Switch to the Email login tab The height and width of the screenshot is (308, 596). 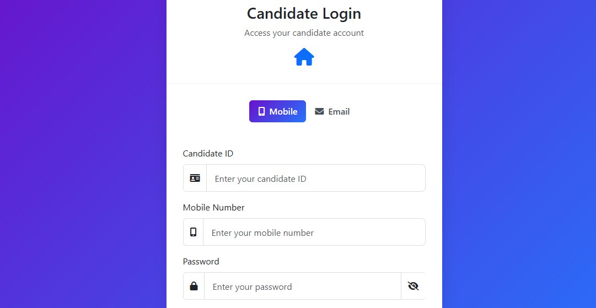pyautogui.click(x=332, y=111)
